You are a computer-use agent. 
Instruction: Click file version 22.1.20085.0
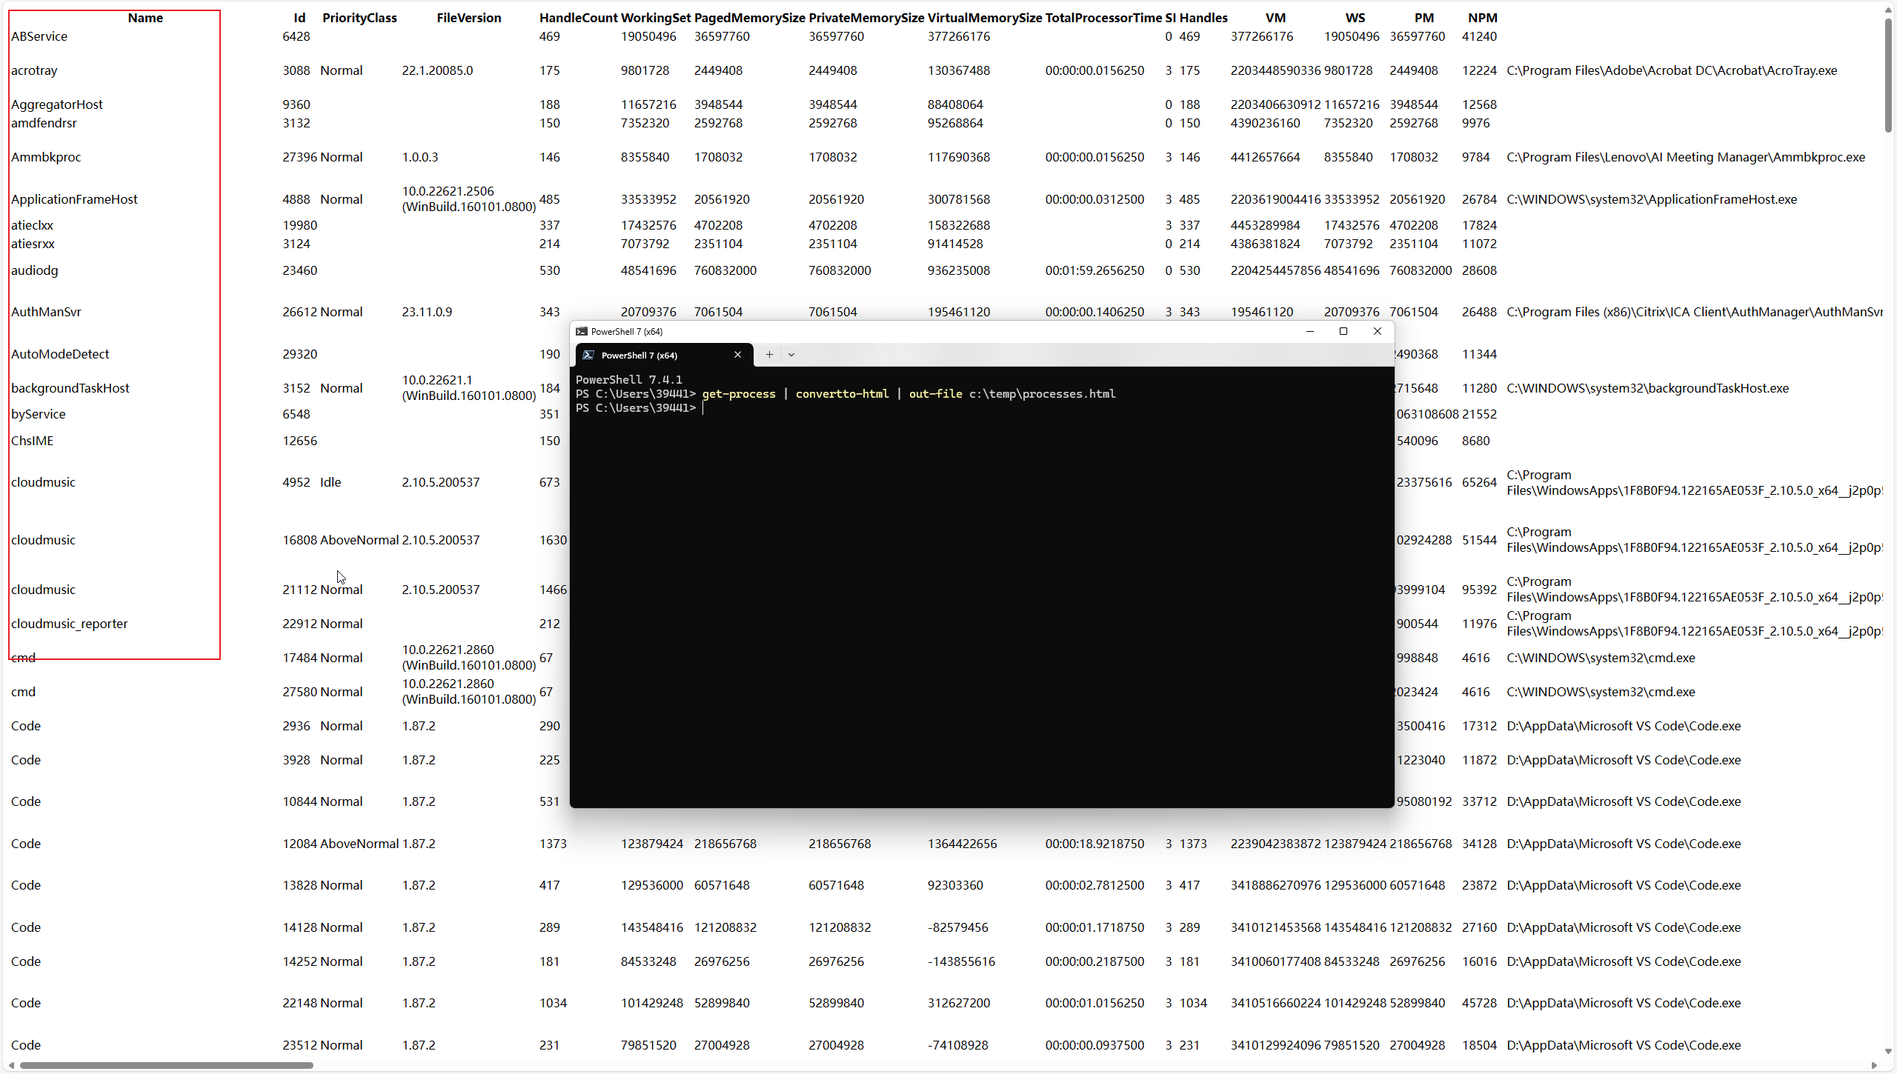tap(437, 70)
